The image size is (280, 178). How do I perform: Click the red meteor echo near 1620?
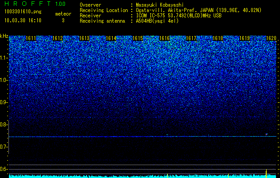pos(267,134)
